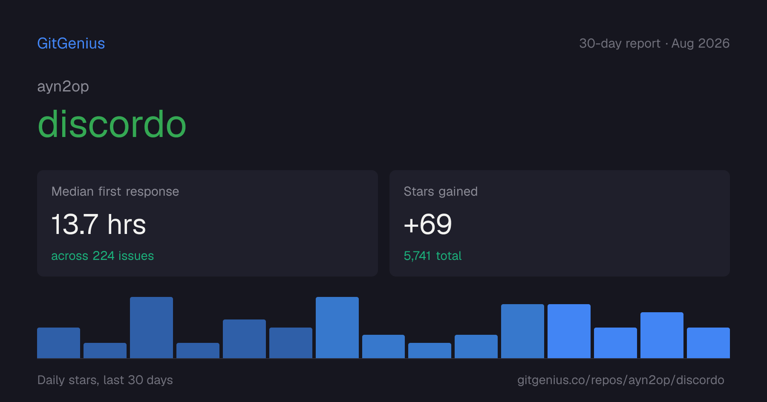Select the last bar in the stars chart
This screenshot has height=402, width=767.
708,343
